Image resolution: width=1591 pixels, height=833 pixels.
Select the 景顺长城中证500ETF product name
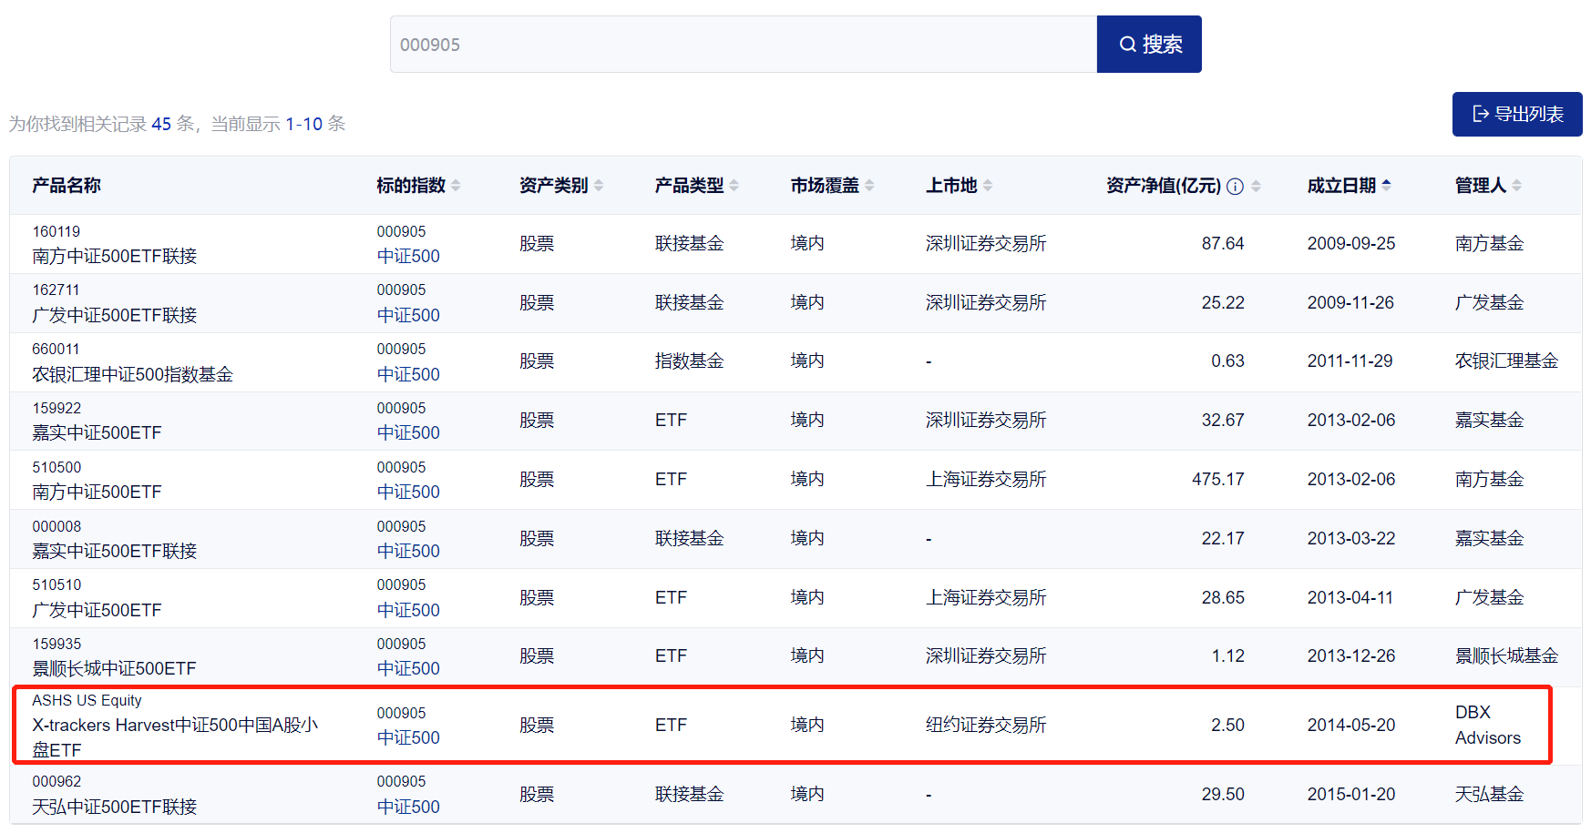point(114,669)
